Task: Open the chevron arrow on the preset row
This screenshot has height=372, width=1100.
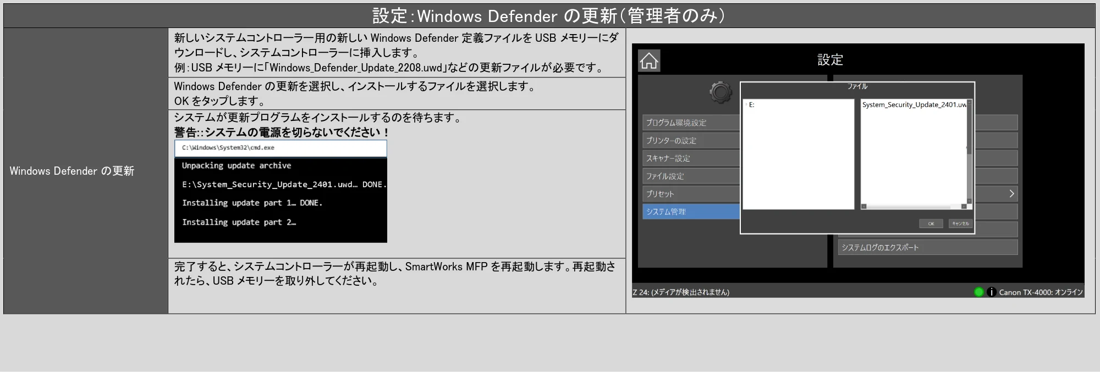Action: [1011, 193]
